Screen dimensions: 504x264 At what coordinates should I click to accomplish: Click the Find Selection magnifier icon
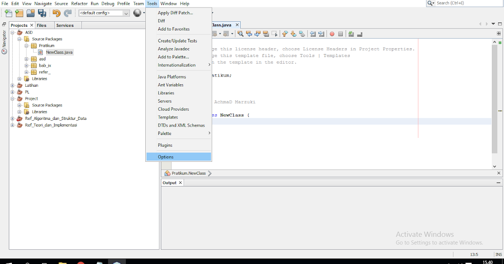241,34
